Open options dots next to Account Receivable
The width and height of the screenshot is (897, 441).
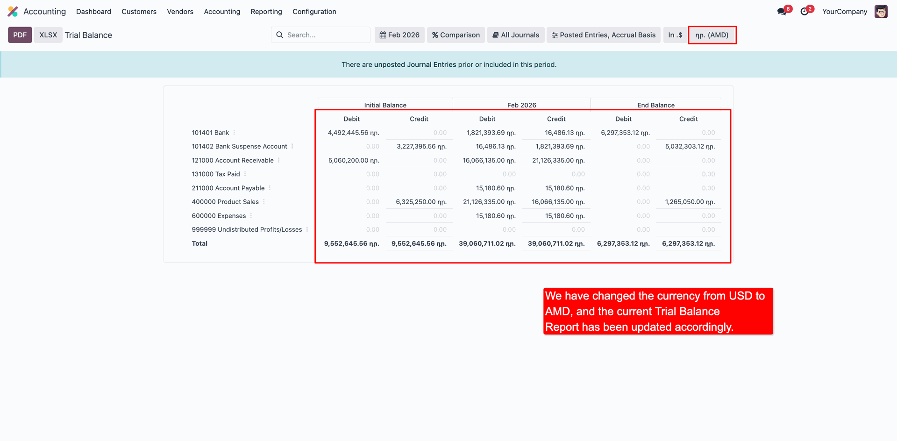(279, 160)
